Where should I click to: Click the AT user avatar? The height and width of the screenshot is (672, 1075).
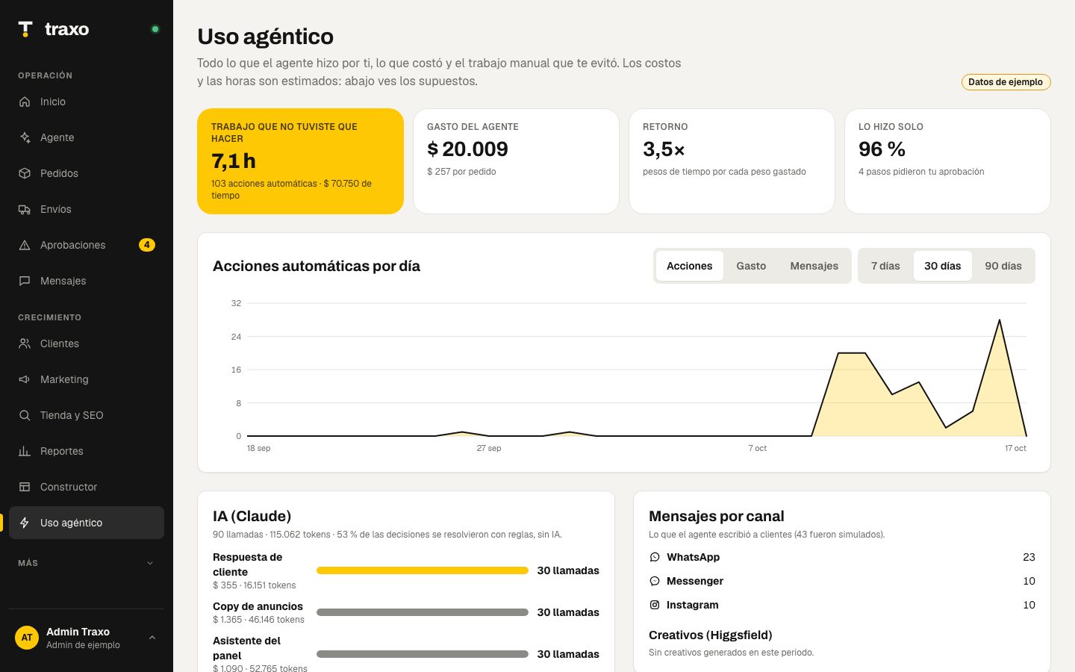[x=27, y=638]
